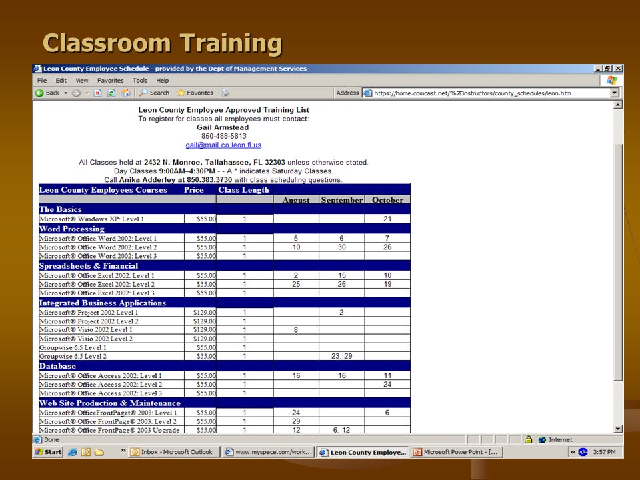Click 'Integrated Business Applications' header
The width and height of the screenshot is (640, 480).
(x=103, y=303)
